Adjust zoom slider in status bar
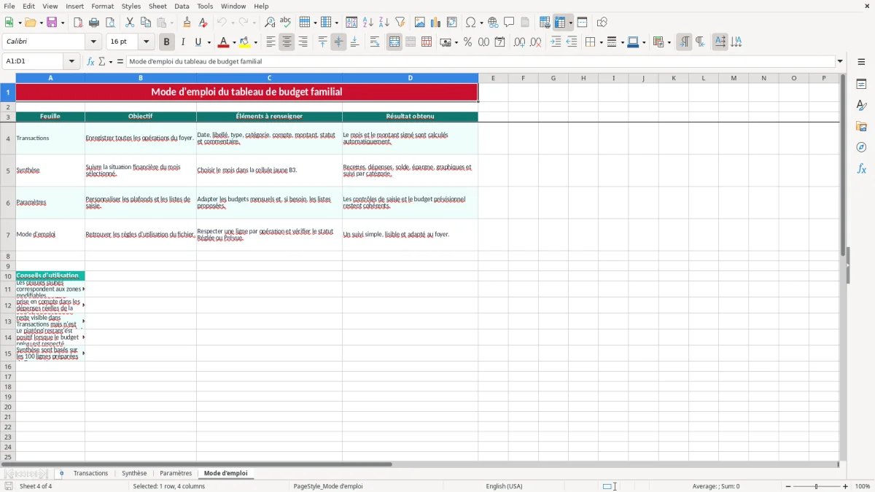 tap(816, 486)
